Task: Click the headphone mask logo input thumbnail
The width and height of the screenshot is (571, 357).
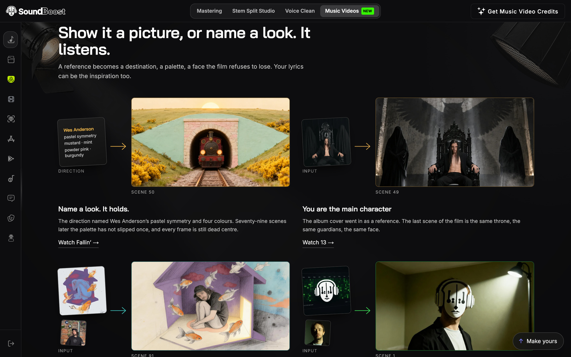Action: coord(326,291)
